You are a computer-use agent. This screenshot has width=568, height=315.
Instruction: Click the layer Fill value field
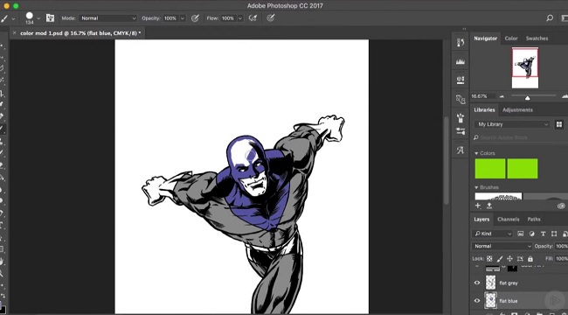pyautogui.click(x=562, y=259)
